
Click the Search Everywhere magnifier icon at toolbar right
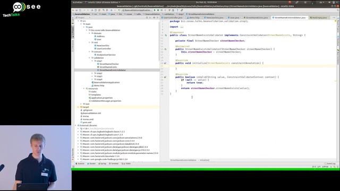click(x=338, y=10)
